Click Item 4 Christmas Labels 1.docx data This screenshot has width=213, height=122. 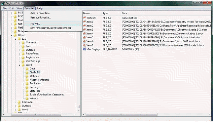point(162,34)
